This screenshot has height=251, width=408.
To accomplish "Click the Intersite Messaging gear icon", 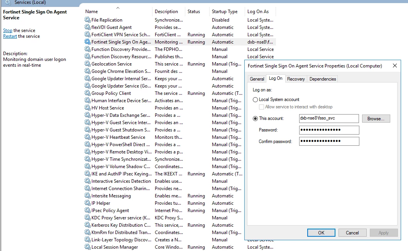I will coord(87,195).
